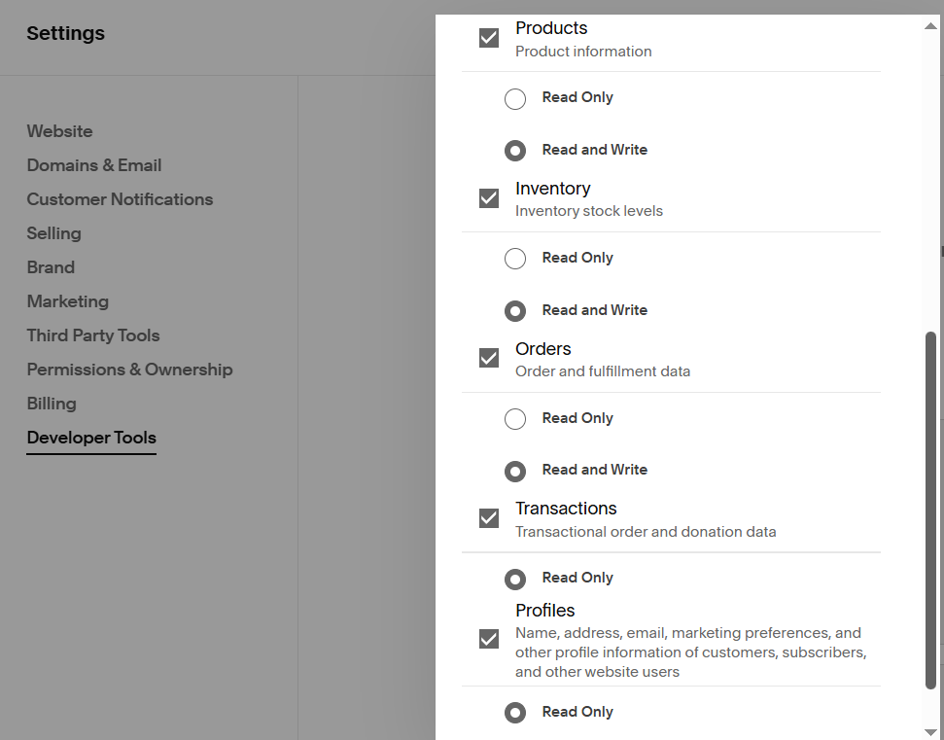Image resolution: width=944 pixels, height=740 pixels.
Task: Navigate to Third Party Tools
Action: [x=93, y=335]
